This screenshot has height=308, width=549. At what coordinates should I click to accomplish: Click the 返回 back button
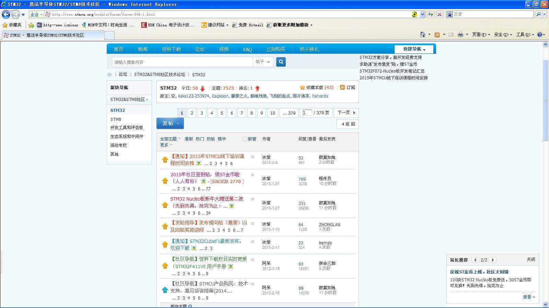(x=348, y=124)
